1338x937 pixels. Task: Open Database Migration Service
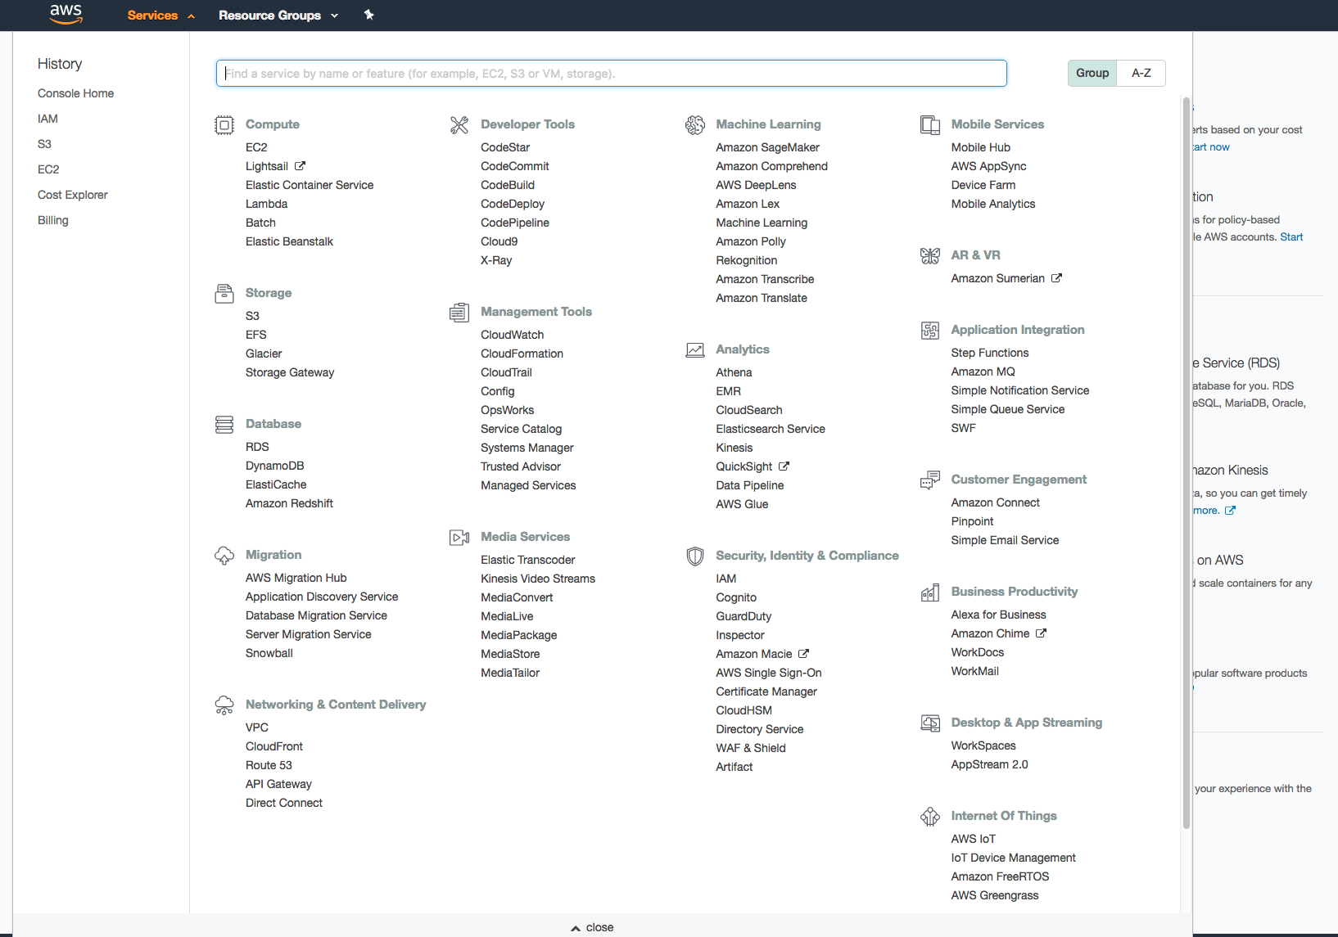pyautogui.click(x=316, y=615)
